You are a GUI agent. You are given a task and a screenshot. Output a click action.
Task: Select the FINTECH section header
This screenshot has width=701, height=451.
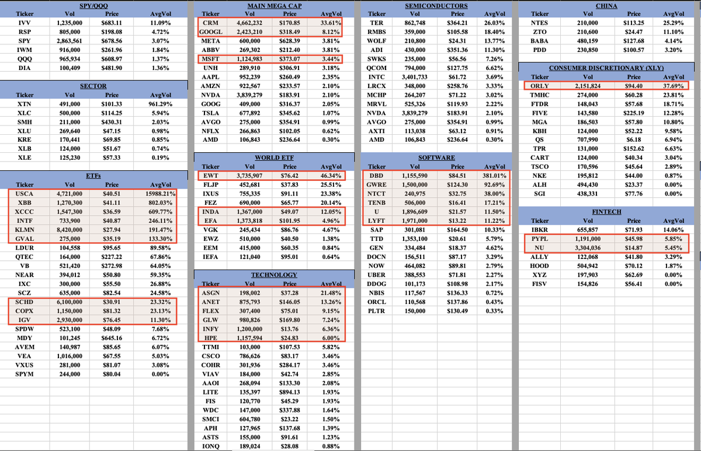pyautogui.click(x=606, y=211)
